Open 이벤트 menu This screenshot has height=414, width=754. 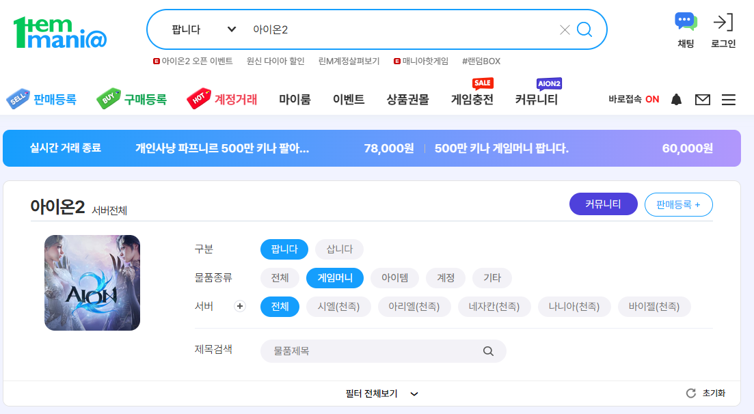(349, 100)
